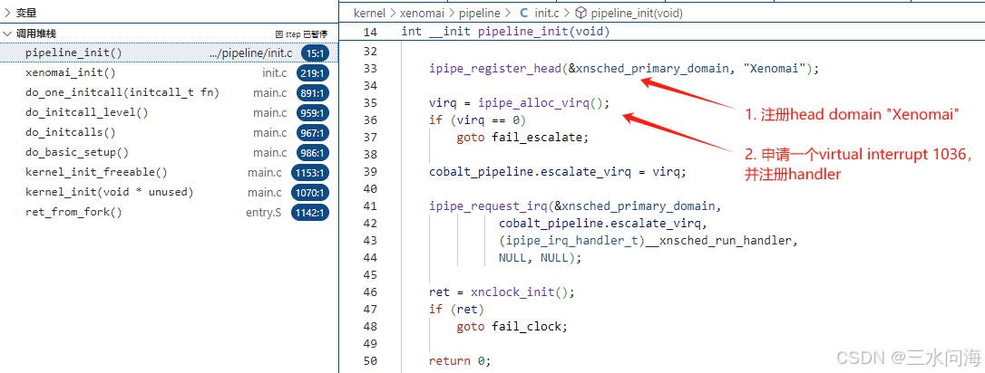Click the step paused thread status

(301, 34)
